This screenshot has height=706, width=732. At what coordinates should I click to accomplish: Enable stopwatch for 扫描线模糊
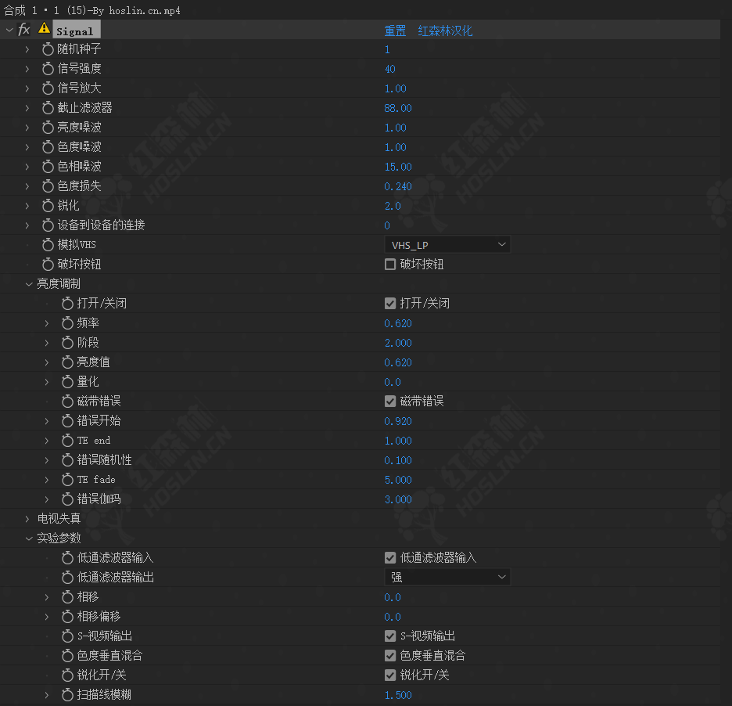67,695
